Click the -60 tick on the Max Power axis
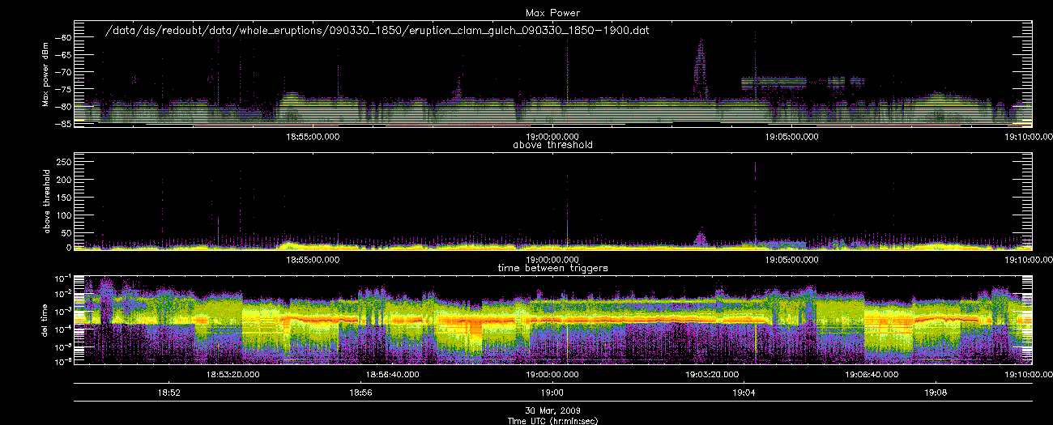Screen dimensions: 1053x425 click(62, 37)
